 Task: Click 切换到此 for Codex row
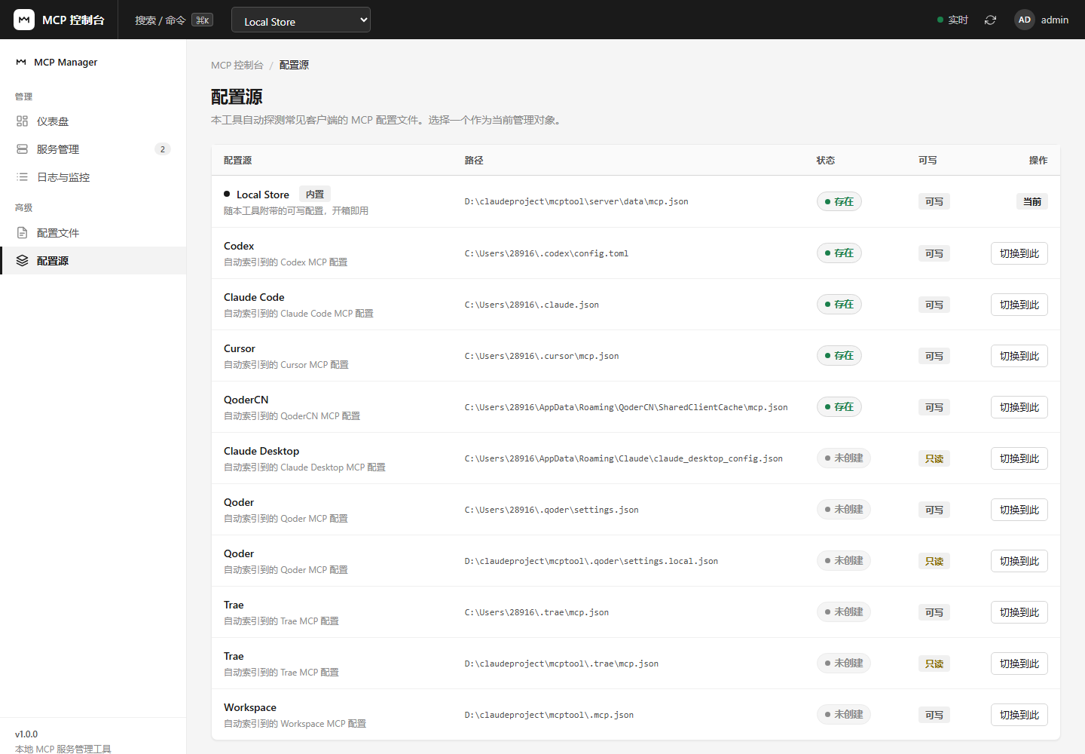[1019, 253]
